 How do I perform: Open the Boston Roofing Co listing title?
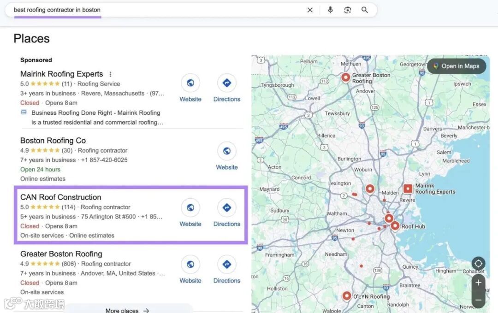point(53,141)
